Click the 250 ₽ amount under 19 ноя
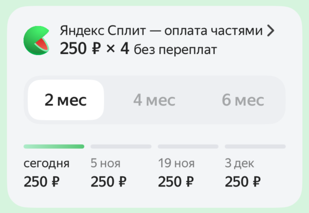 tap(176, 181)
